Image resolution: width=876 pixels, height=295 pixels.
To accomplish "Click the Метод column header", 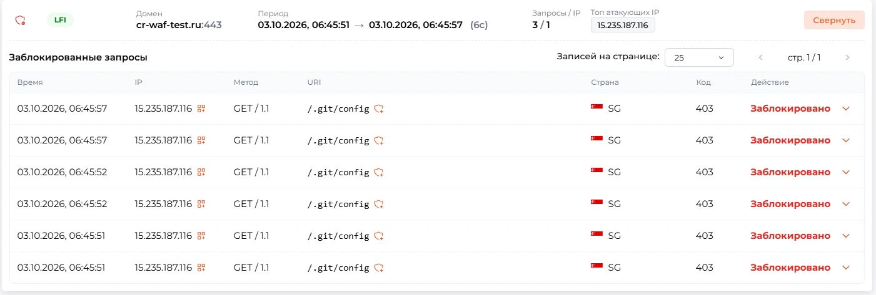I will [246, 82].
